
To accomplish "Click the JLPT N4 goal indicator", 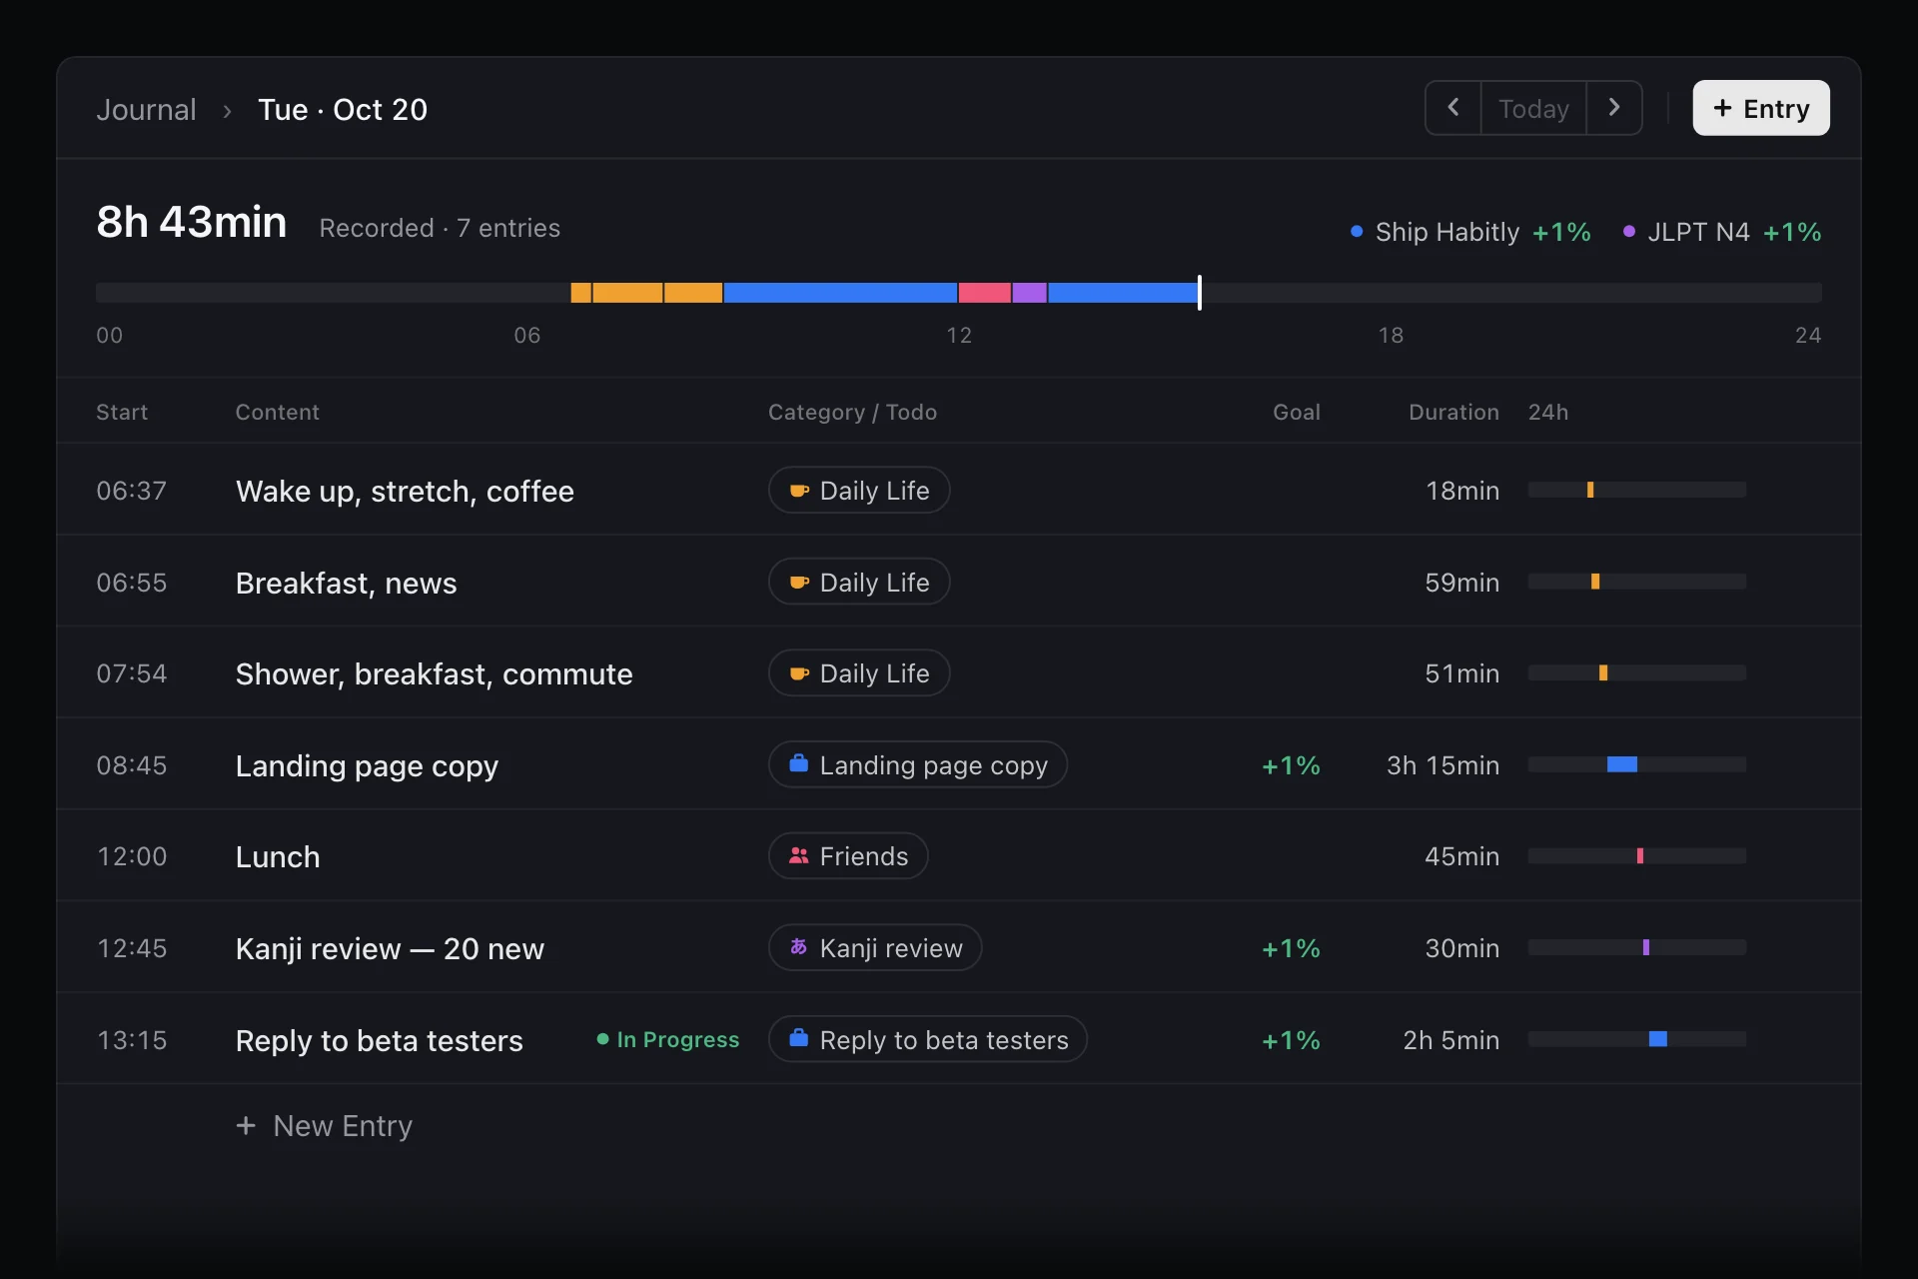I will 1722,232.
